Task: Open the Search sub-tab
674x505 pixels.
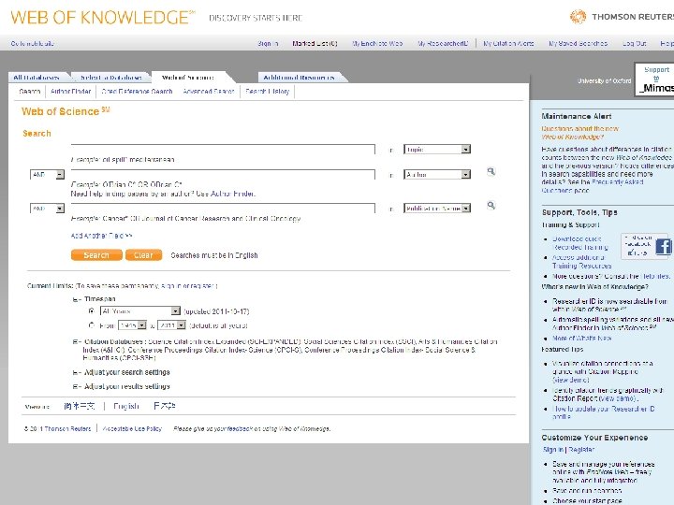Action: click(x=30, y=92)
